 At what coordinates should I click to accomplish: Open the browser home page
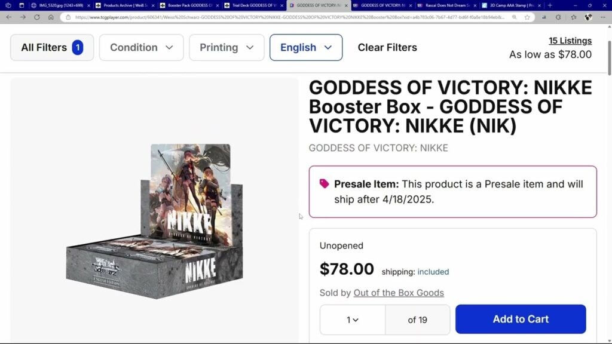pyautogui.click(x=51, y=17)
